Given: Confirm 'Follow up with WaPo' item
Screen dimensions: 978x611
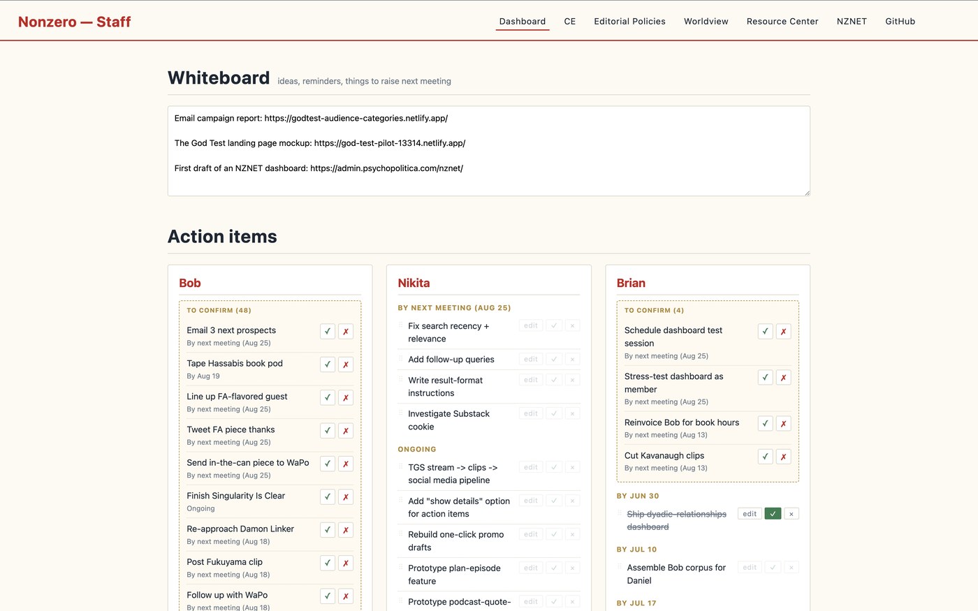Looking at the screenshot, I should tap(328, 596).
